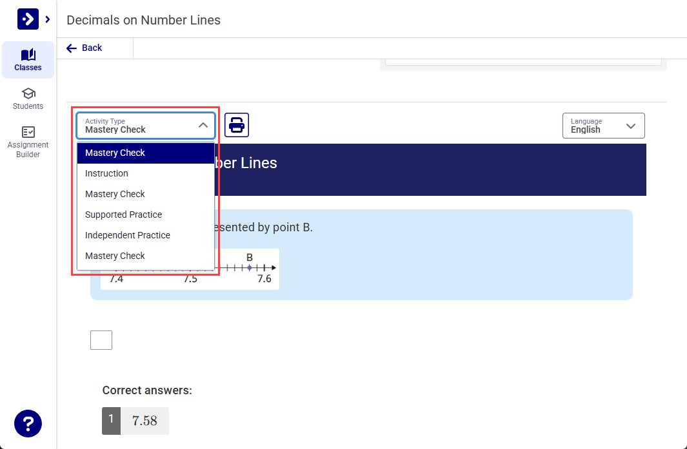Go back using the Back arrow
This screenshot has height=449, width=687.
[x=85, y=48]
